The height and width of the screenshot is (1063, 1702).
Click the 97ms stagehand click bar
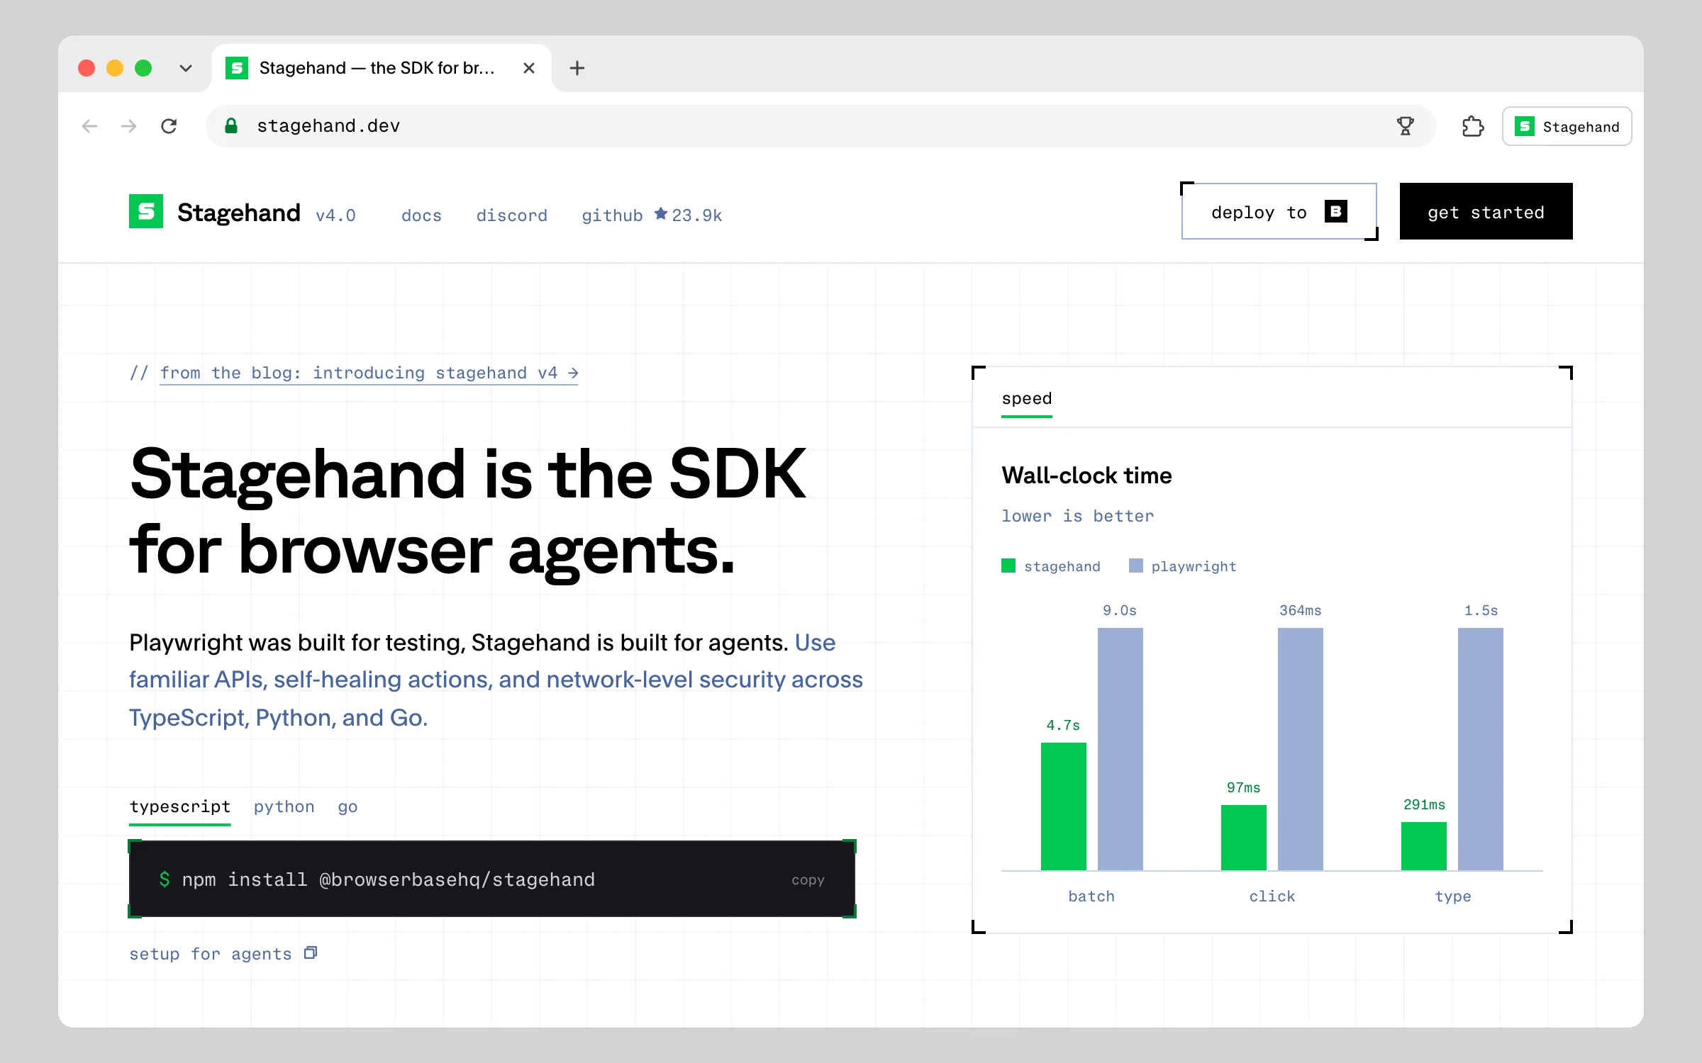(1243, 838)
